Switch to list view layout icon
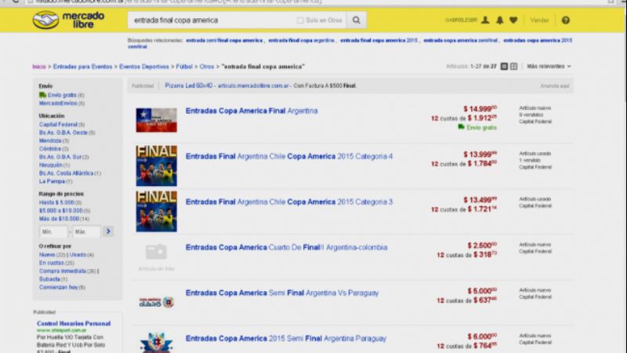Image resolution: width=627 pixels, height=353 pixels. [504, 67]
